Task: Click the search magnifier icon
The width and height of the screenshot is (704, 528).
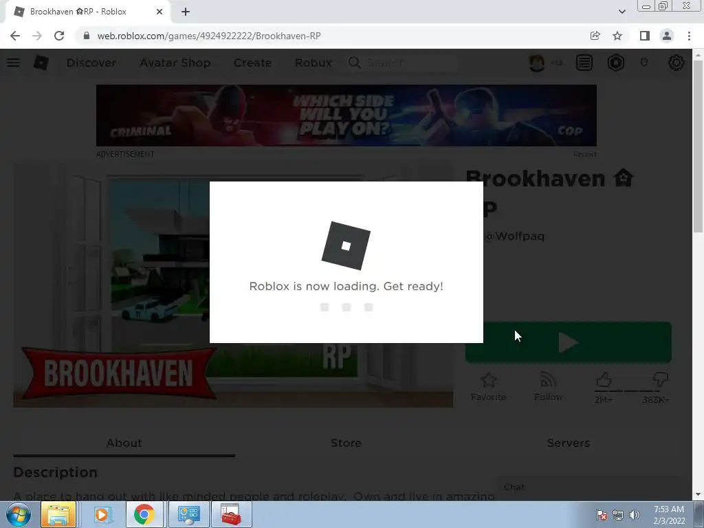Action: [x=354, y=63]
